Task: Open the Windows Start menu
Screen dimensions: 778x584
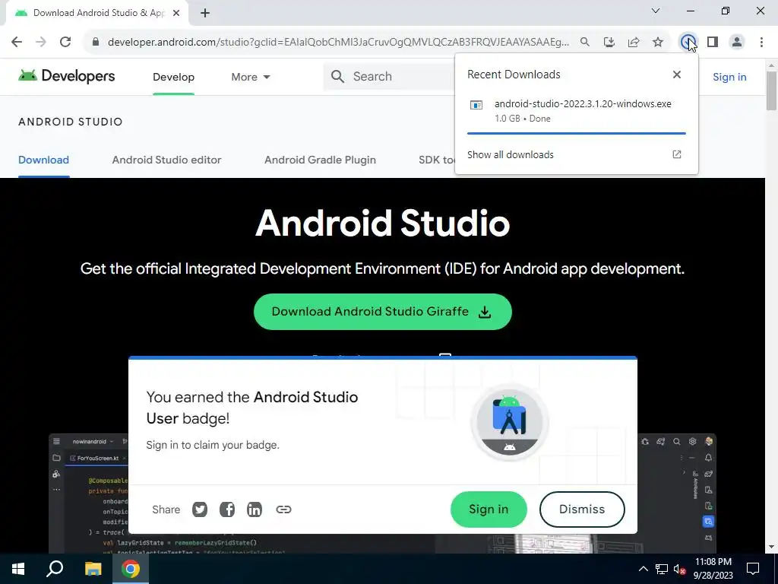Action: [18, 569]
